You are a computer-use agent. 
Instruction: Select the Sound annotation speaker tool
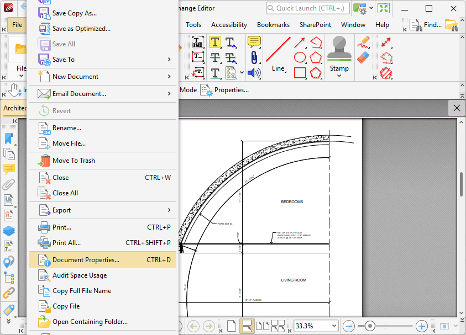point(254,73)
